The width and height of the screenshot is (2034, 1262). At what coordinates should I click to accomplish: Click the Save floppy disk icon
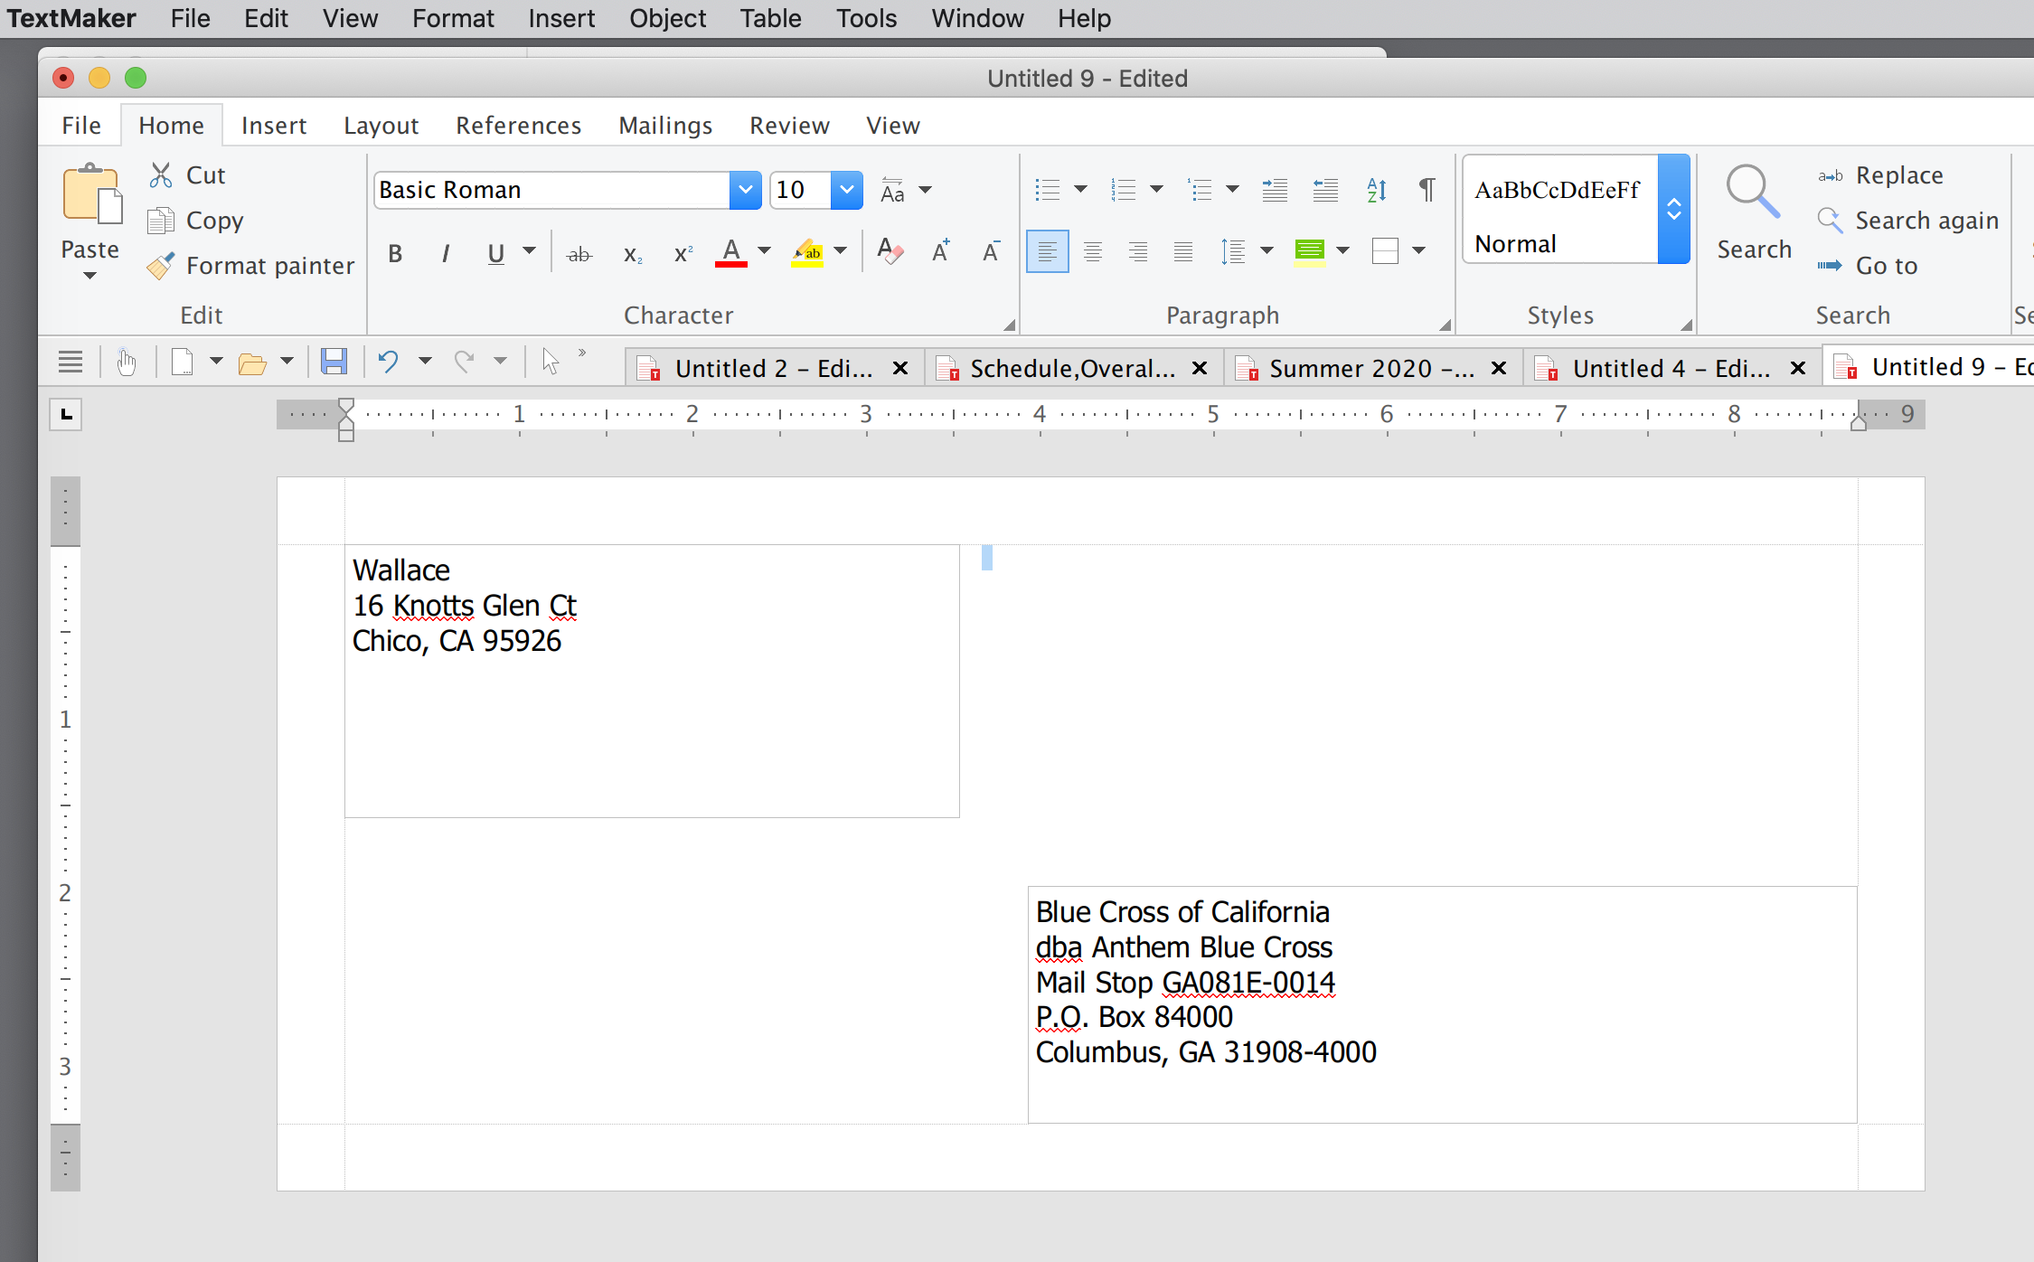click(x=334, y=363)
